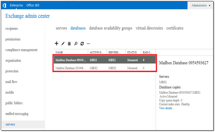Image resolution: width=215 pixels, height=132 pixels.
Task: Open the certificates tab
Action: coord(175,28)
